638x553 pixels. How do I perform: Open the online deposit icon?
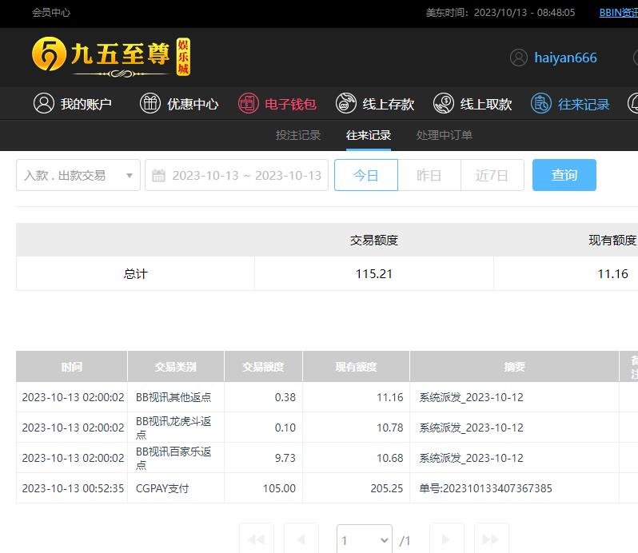346,103
